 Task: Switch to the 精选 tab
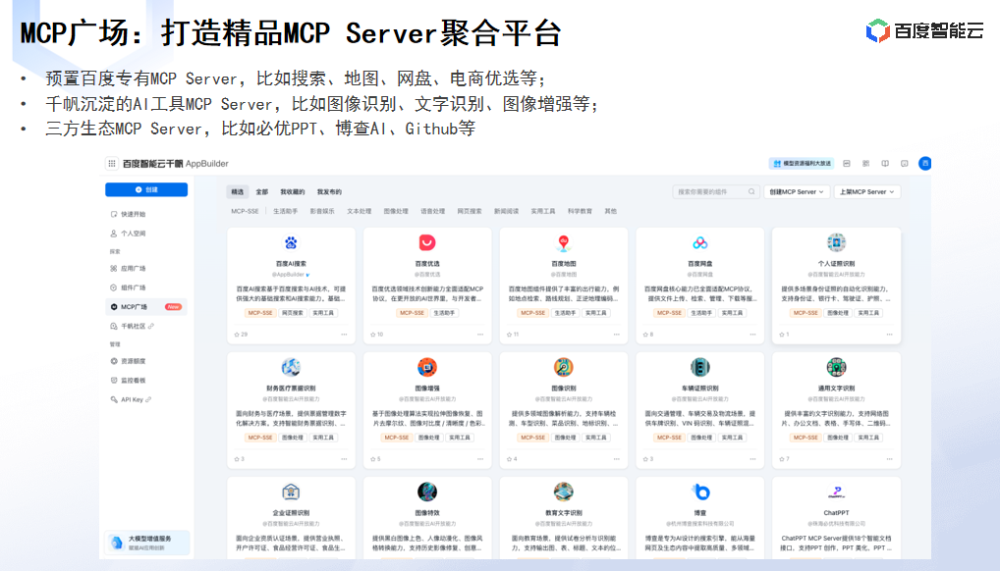pyautogui.click(x=238, y=191)
